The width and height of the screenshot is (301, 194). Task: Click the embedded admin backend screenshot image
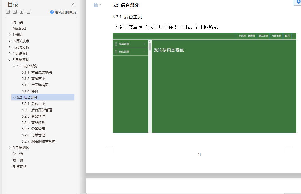(204, 83)
